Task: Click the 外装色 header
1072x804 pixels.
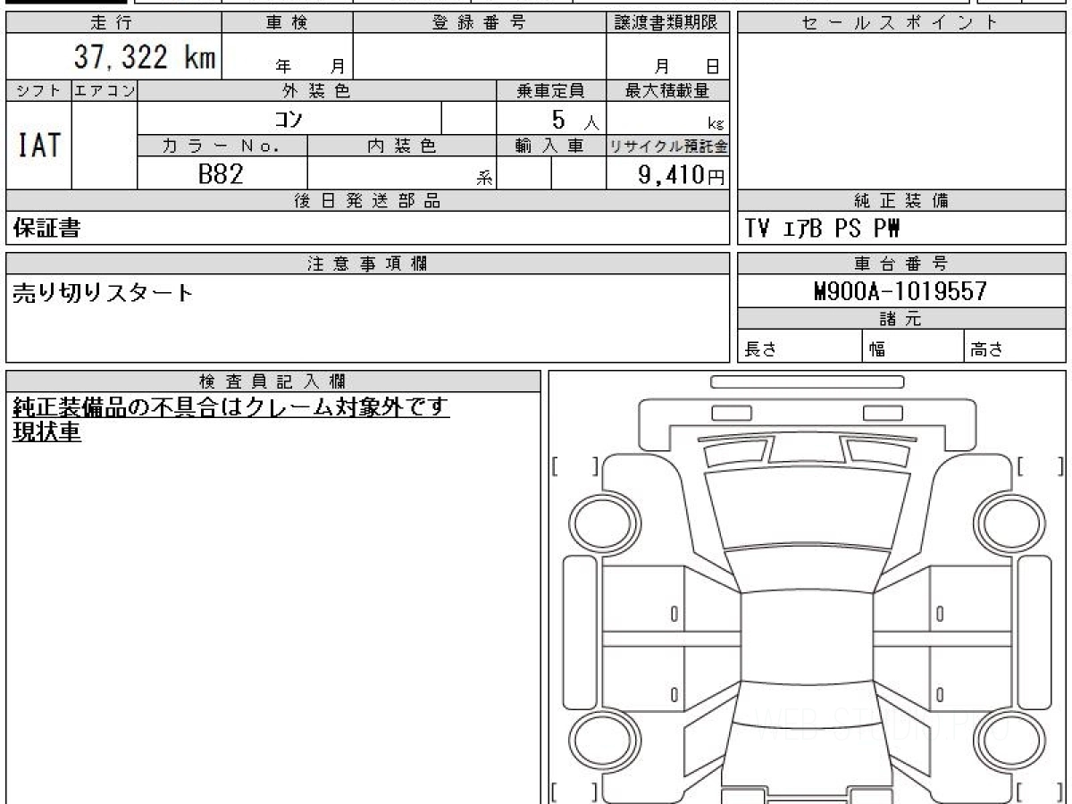Action: coord(317,91)
